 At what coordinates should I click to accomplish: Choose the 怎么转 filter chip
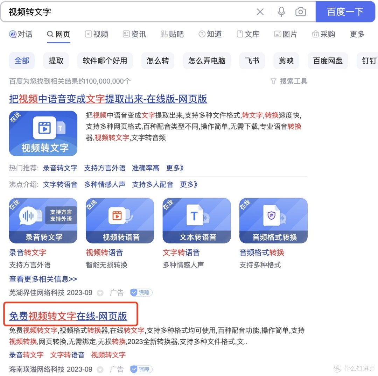click(157, 61)
